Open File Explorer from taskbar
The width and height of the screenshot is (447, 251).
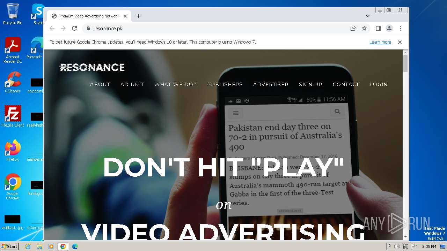[x=39, y=246]
